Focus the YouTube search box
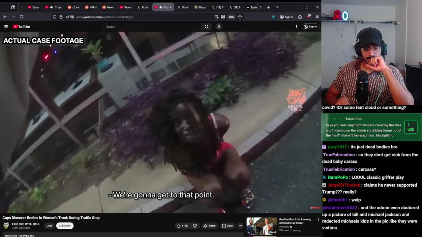Image resolution: width=422 pixels, height=237 pixels. (152, 27)
